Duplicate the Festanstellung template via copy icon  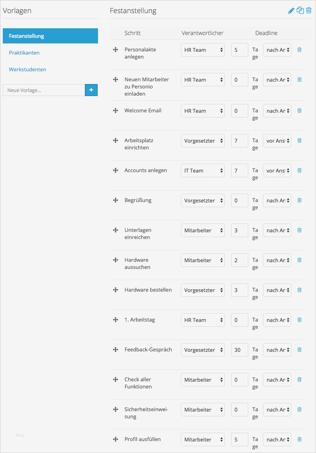pos(300,10)
